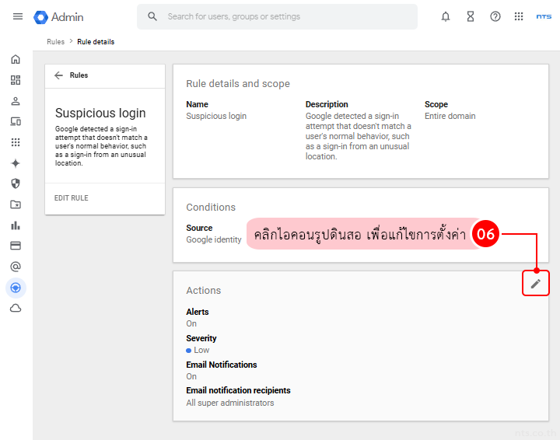Image resolution: width=560 pixels, height=440 pixels.
Task: Open the Help question mark icon
Action: [x=495, y=16]
